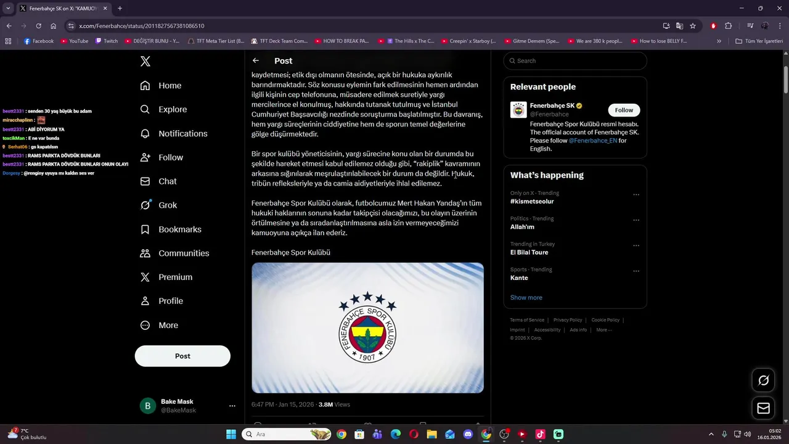789x444 pixels.
Task: Open the HOW TO BREAK PA... bookmark
Action: (341, 41)
